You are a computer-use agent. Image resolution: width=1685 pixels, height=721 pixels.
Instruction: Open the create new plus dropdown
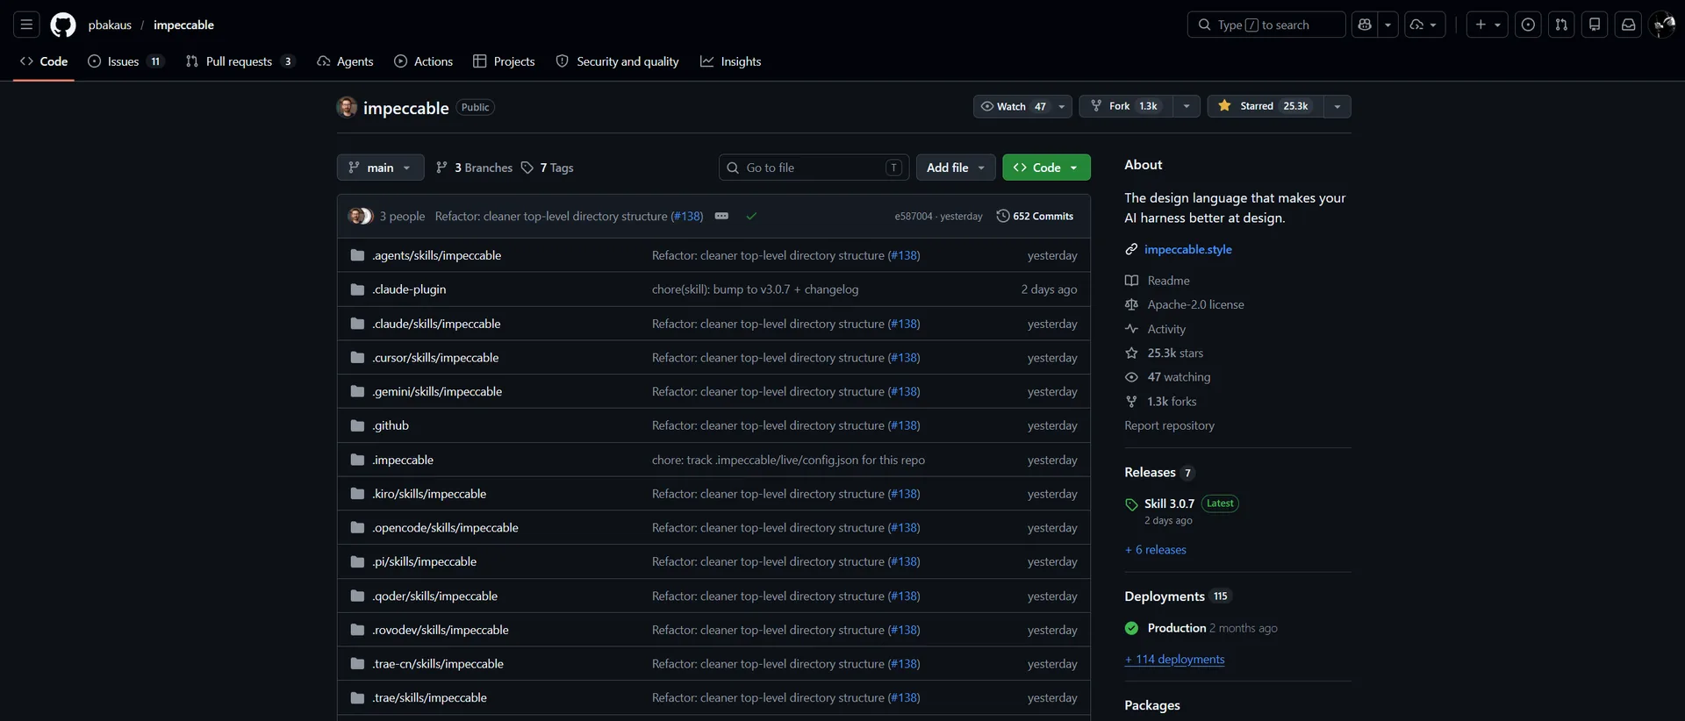click(1488, 25)
